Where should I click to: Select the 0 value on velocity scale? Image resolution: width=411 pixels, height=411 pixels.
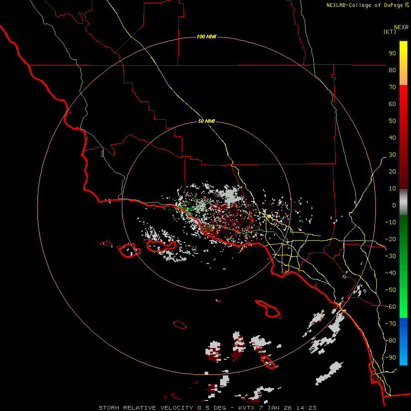pos(394,205)
